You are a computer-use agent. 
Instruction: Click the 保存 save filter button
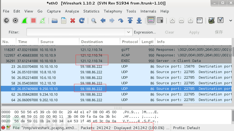pos(219,32)
